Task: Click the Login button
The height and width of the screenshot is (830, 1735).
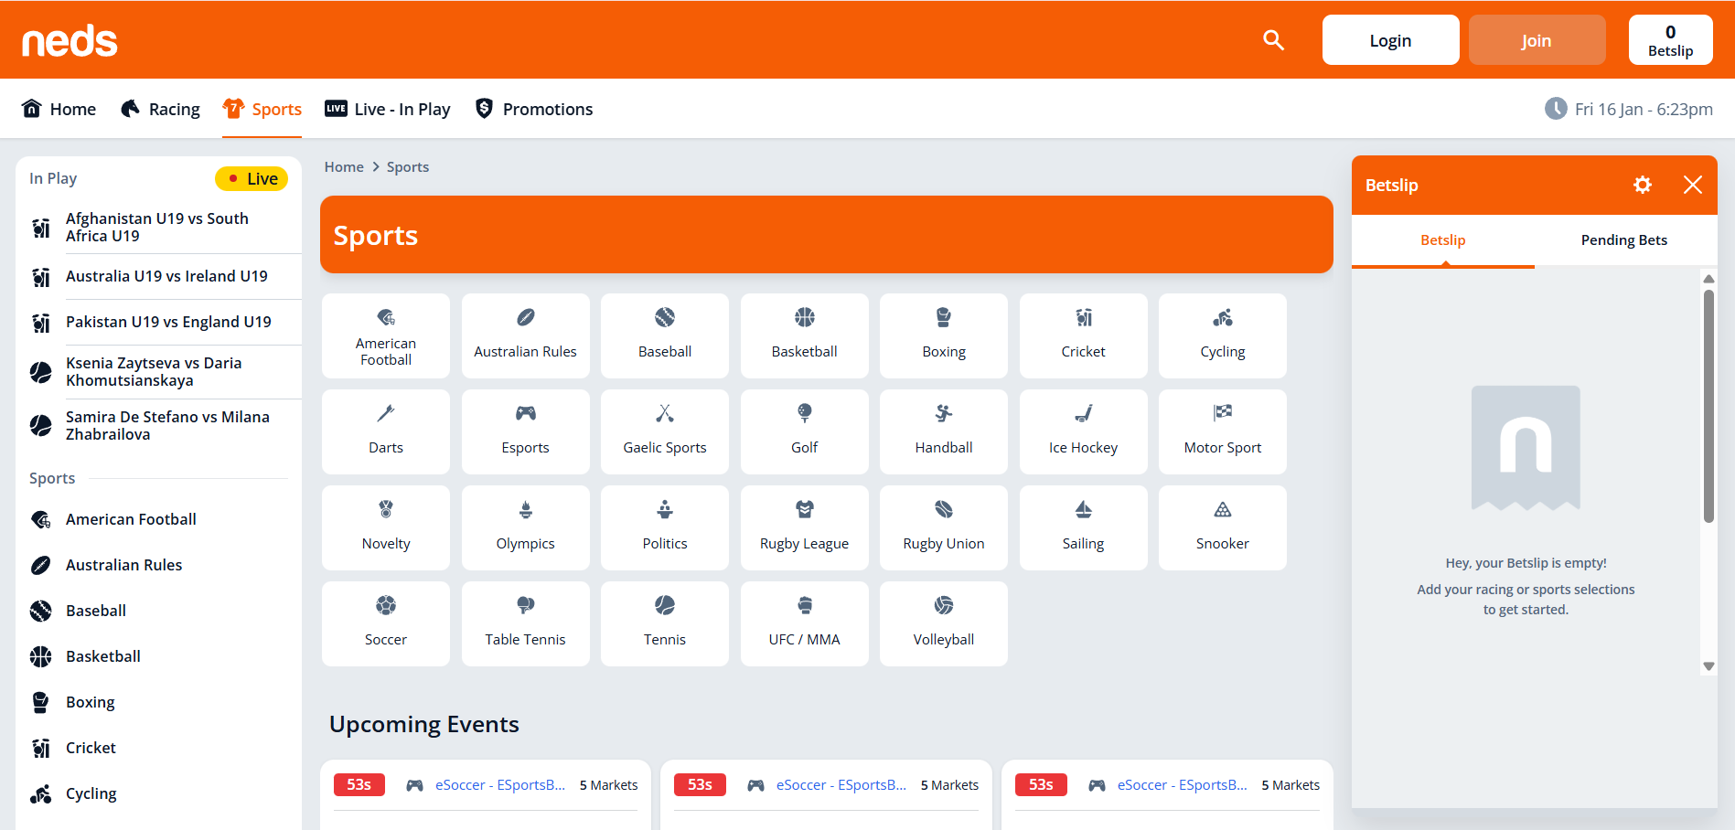Action: coord(1391,40)
